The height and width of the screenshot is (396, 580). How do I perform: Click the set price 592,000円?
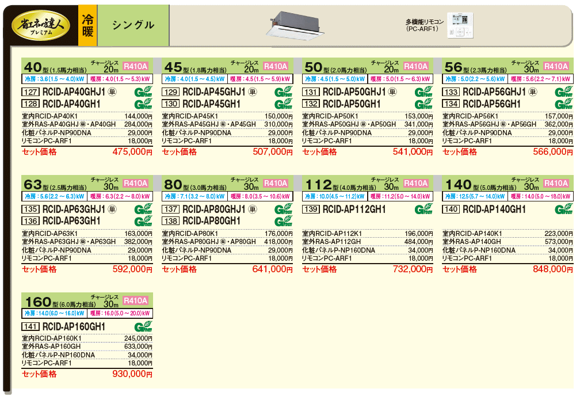[x=132, y=269]
